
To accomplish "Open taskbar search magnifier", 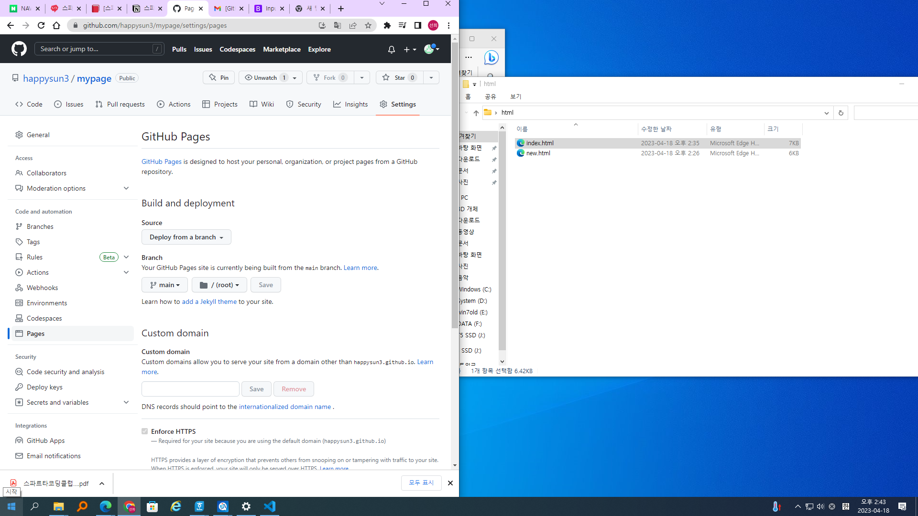I will [x=34, y=506].
